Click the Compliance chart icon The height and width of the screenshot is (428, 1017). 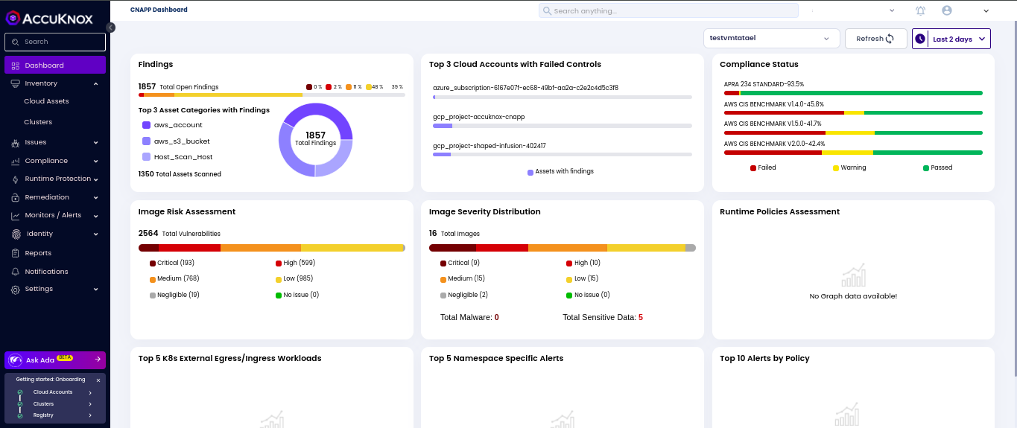tap(16, 161)
